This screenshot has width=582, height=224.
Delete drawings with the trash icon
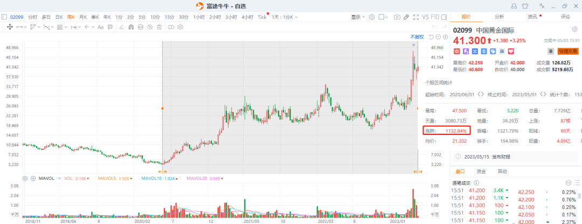159,27
